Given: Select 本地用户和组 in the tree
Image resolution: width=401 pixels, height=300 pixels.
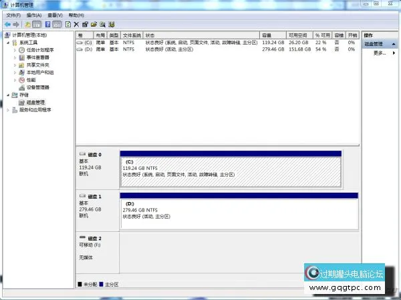Looking at the screenshot, I should 40,73.
